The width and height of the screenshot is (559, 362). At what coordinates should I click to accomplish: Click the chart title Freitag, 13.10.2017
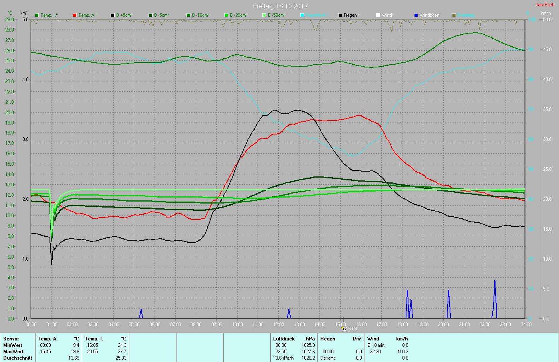(280, 6)
